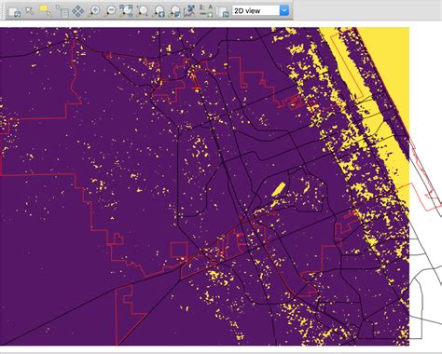The image size is (442, 354).
Task: Click the Render map display icon
Action: click(14, 11)
